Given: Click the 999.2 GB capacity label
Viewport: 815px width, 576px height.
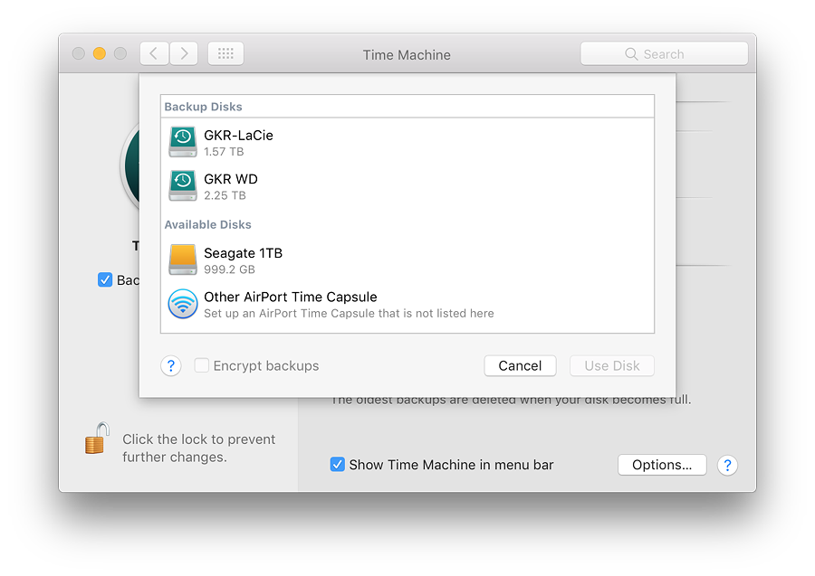Looking at the screenshot, I should [x=229, y=269].
